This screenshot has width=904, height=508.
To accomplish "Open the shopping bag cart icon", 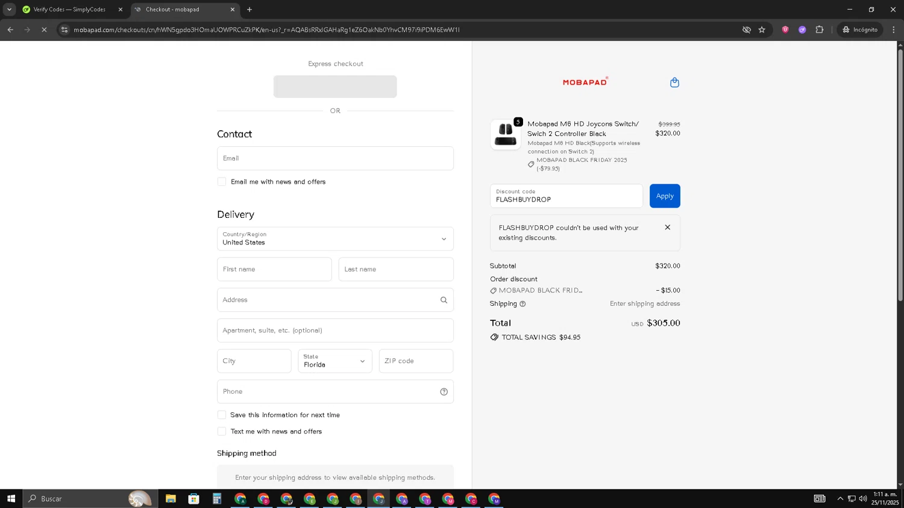I will coord(674,82).
